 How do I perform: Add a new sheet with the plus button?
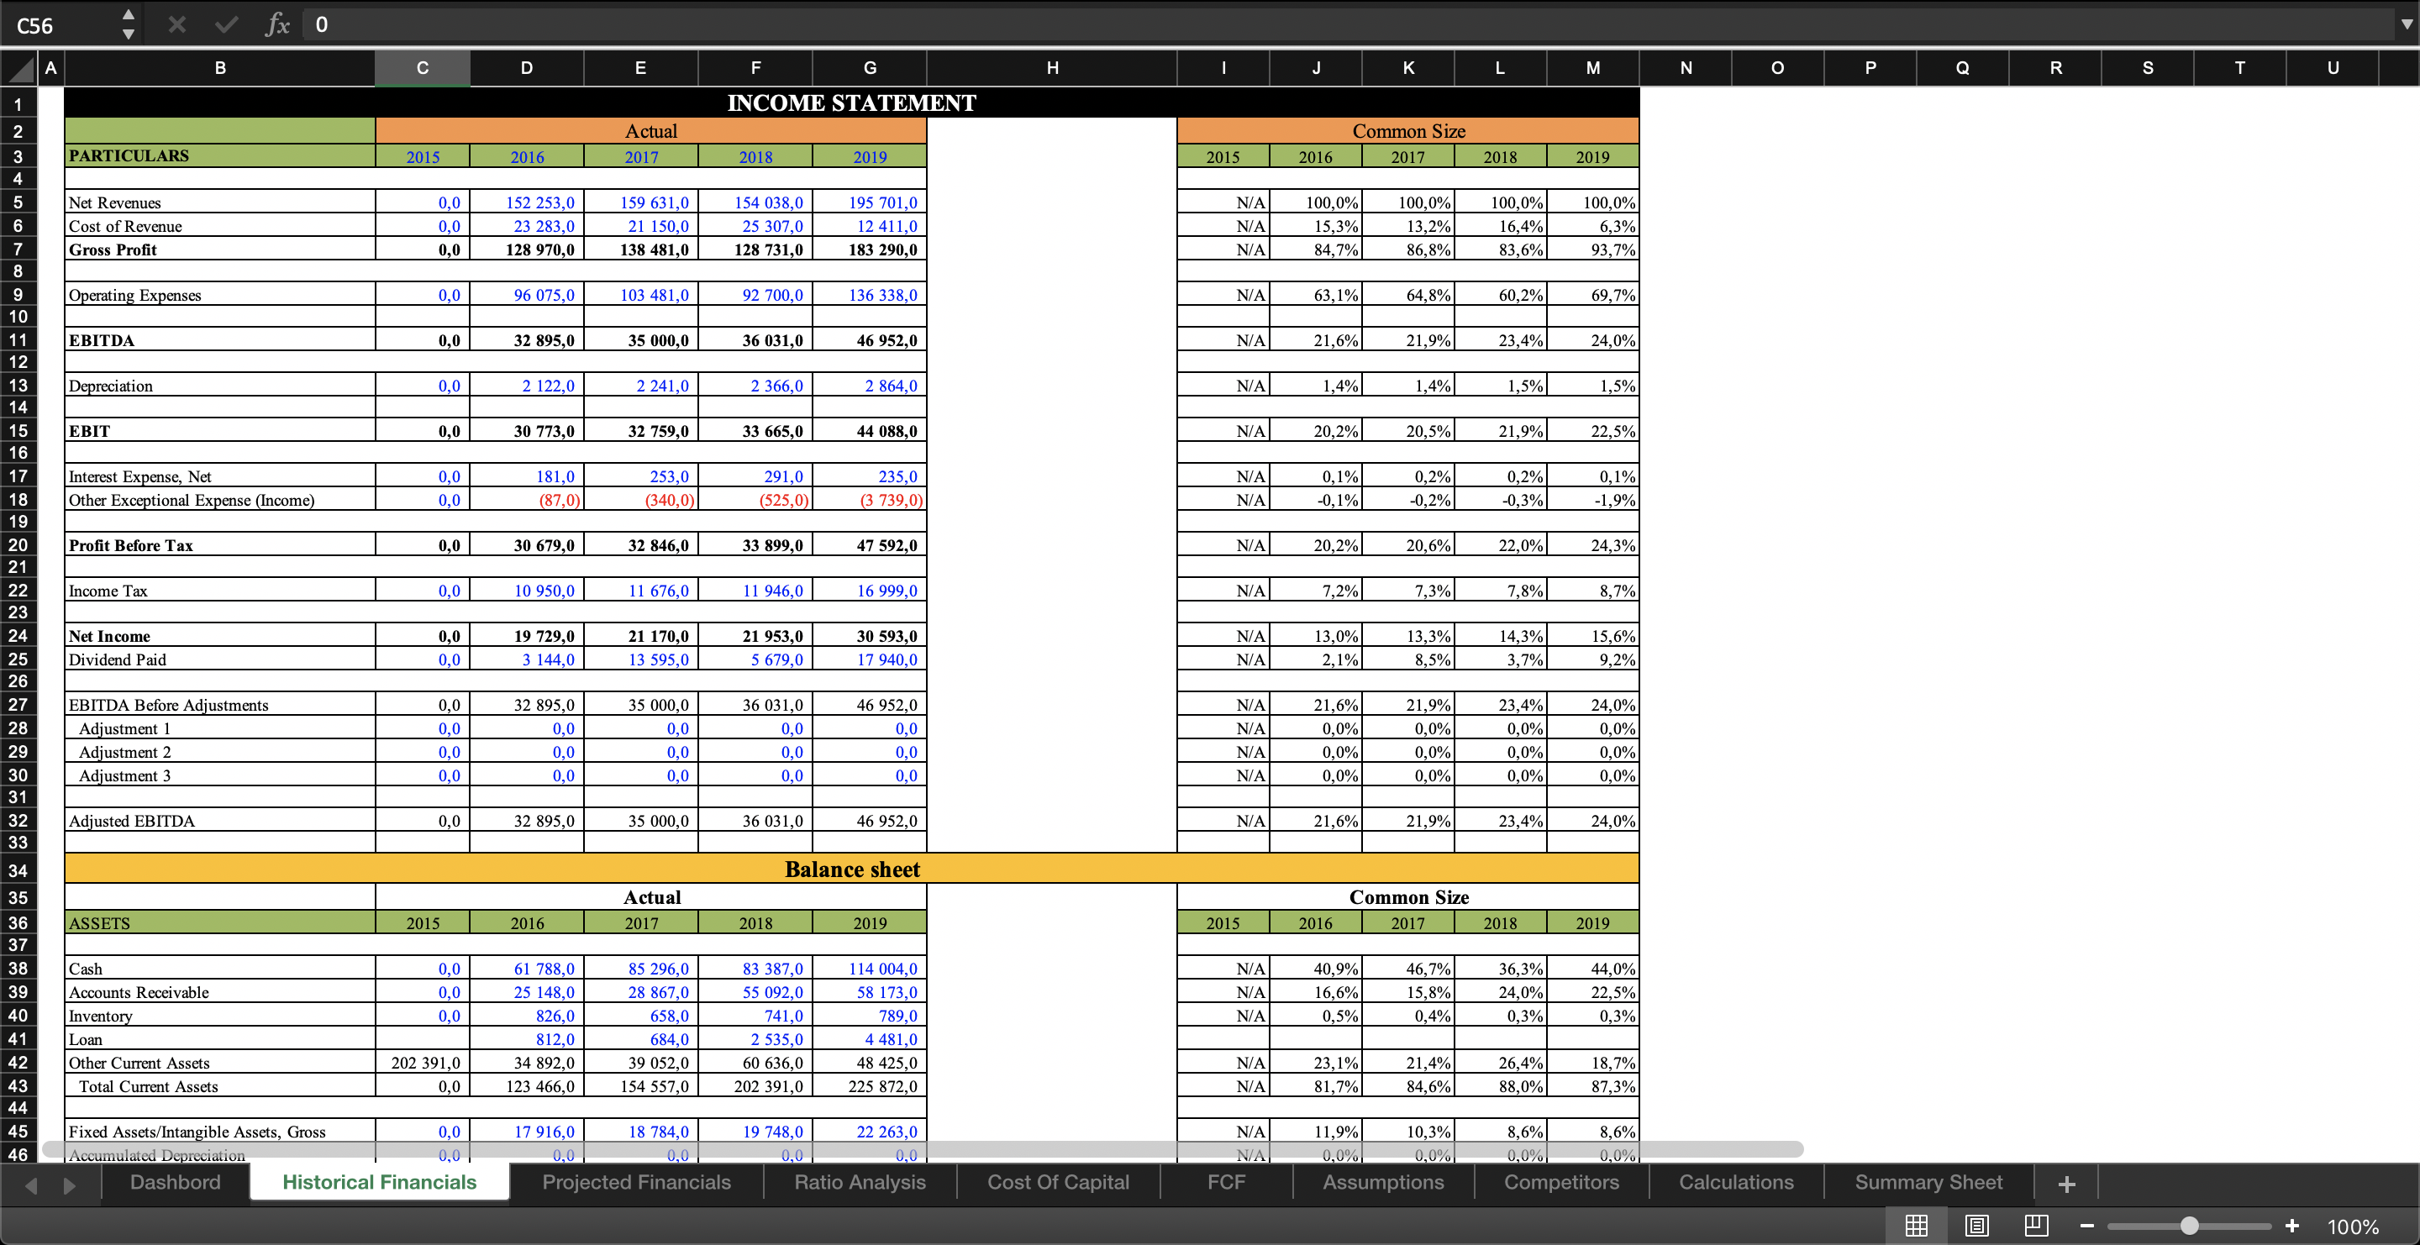click(2066, 1182)
